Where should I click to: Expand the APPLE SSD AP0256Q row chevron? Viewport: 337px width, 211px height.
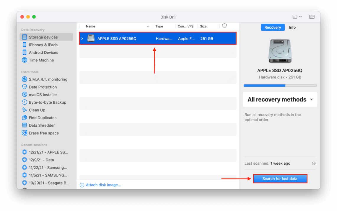click(x=82, y=39)
